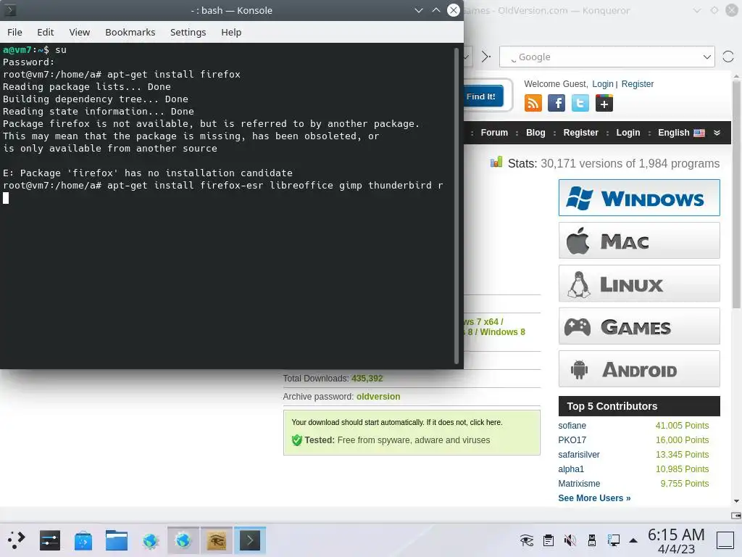Follow the top Register link beside Welcome Guest
The image size is (742, 557).
point(638,84)
